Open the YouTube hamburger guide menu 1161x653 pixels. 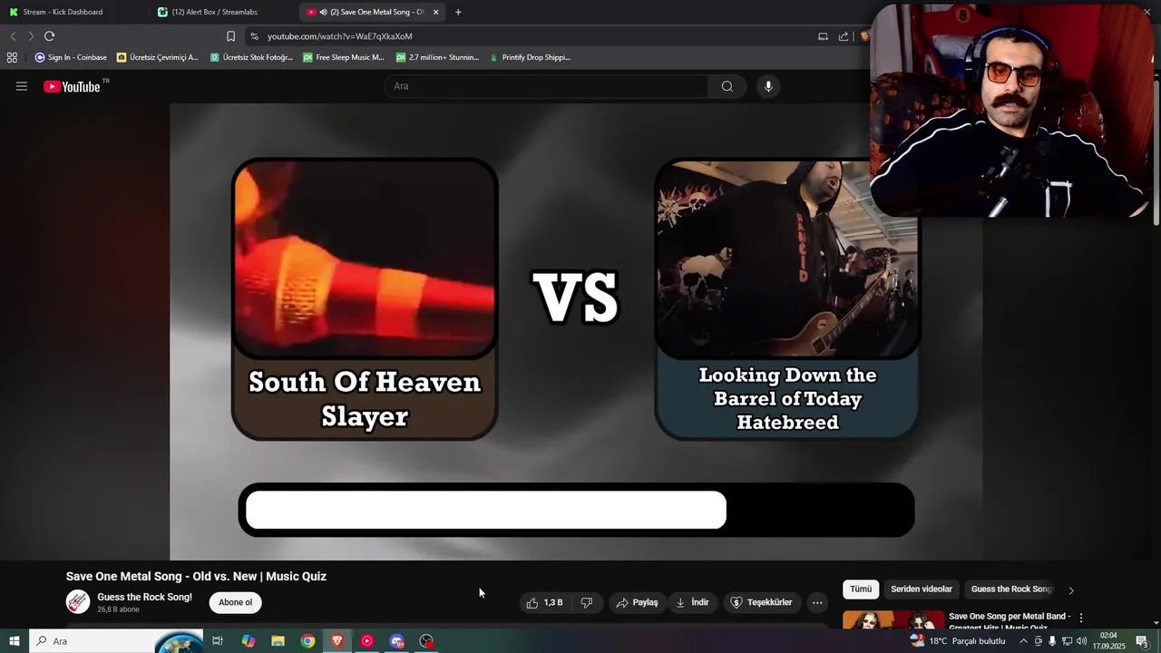click(x=22, y=86)
